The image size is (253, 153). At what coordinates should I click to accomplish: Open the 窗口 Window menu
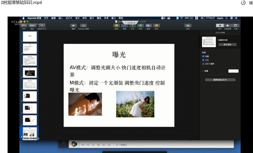114,18
